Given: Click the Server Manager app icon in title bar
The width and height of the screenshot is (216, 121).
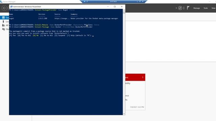Looking at the screenshot, I should (x=1, y=2).
